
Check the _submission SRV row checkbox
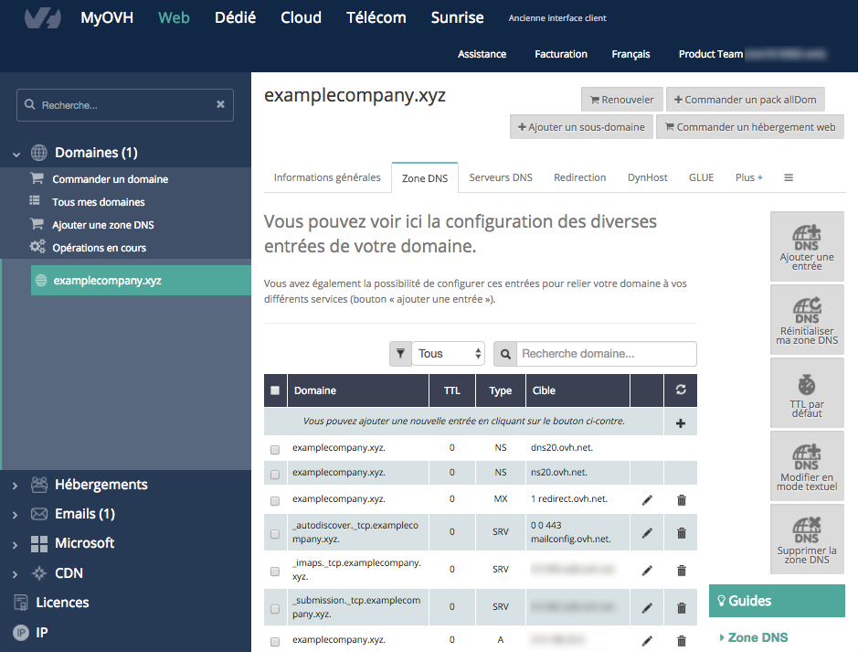pyautogui.click(x=275, y=609)
